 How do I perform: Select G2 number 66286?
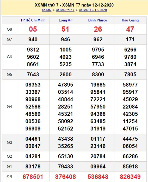(130, 156)
